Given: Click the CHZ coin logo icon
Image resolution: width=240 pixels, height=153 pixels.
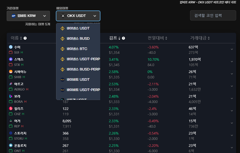Looking at the screenshot, I should 11,108.
